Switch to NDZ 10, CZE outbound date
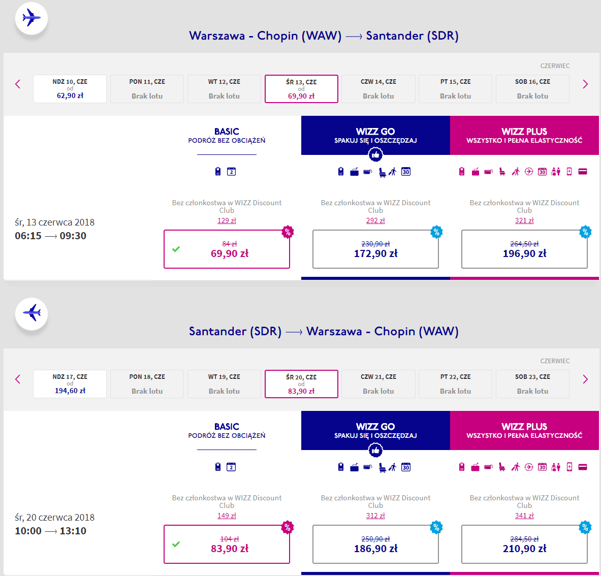601x576 pixels. (x=70, y=89)
